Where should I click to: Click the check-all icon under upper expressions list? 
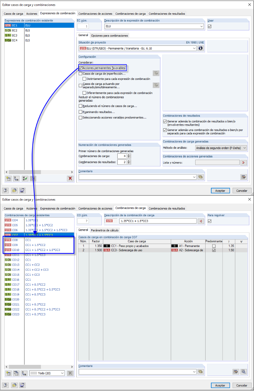25,178
